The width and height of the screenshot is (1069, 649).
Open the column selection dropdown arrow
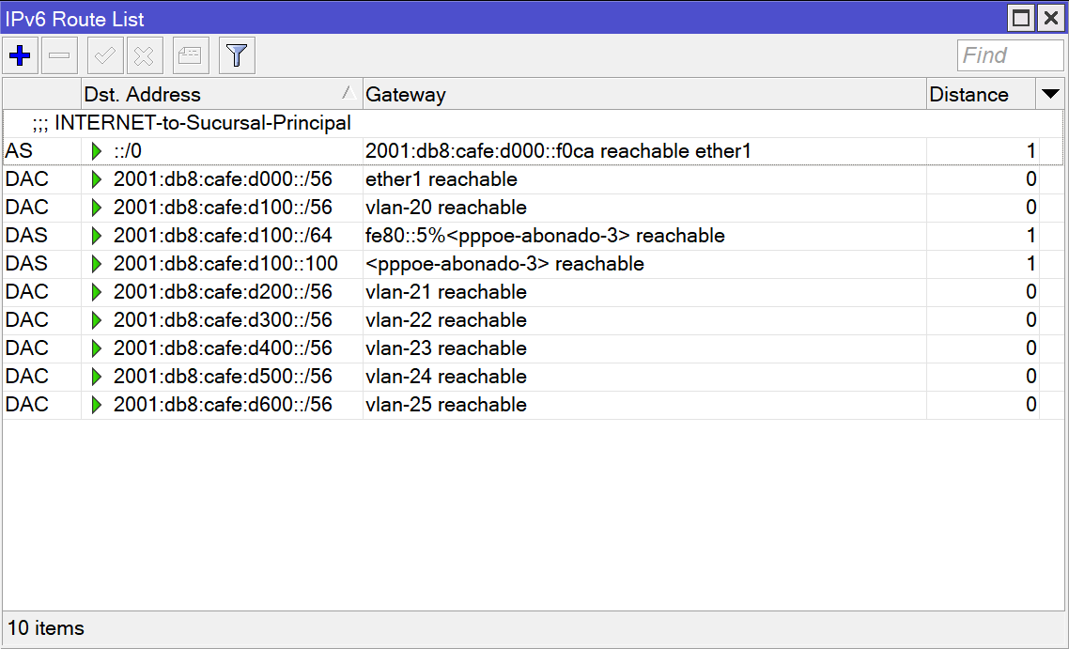[1050, 94]
